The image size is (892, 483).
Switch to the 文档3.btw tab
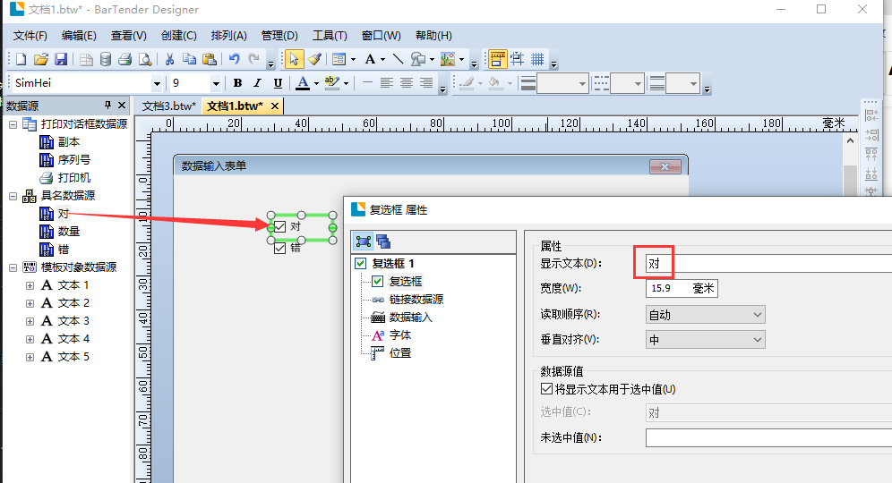(168, 106)
